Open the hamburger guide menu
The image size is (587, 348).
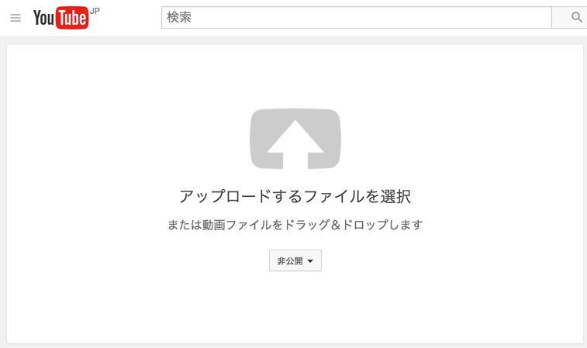16,18
